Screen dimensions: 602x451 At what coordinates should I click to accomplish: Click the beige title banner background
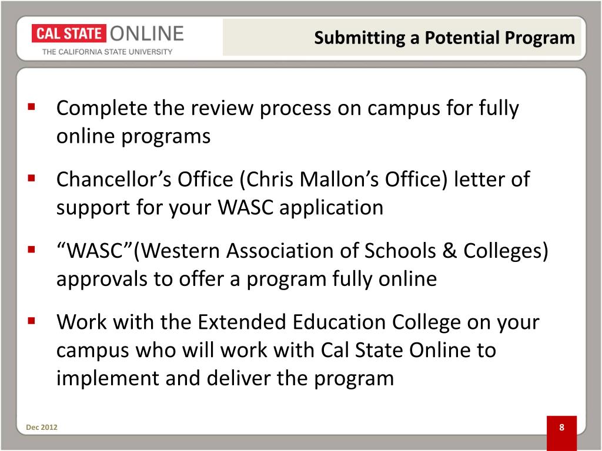pos(402,37)
